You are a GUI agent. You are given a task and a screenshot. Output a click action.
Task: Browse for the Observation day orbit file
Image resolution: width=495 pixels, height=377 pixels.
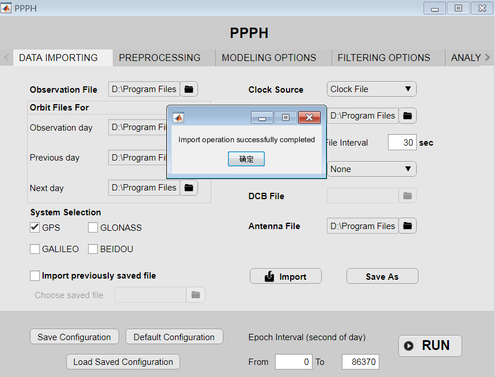pos(189,127)
